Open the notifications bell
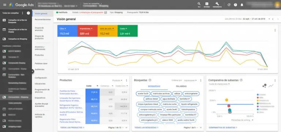This screenshot has height=132, width=281. coord(242,5)
